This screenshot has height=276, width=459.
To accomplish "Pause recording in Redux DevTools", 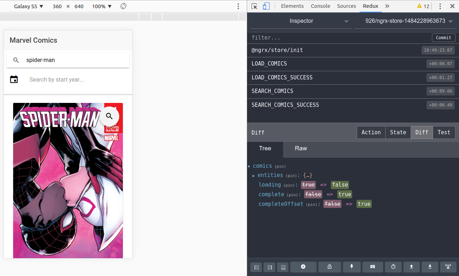I will pos(303,267).
